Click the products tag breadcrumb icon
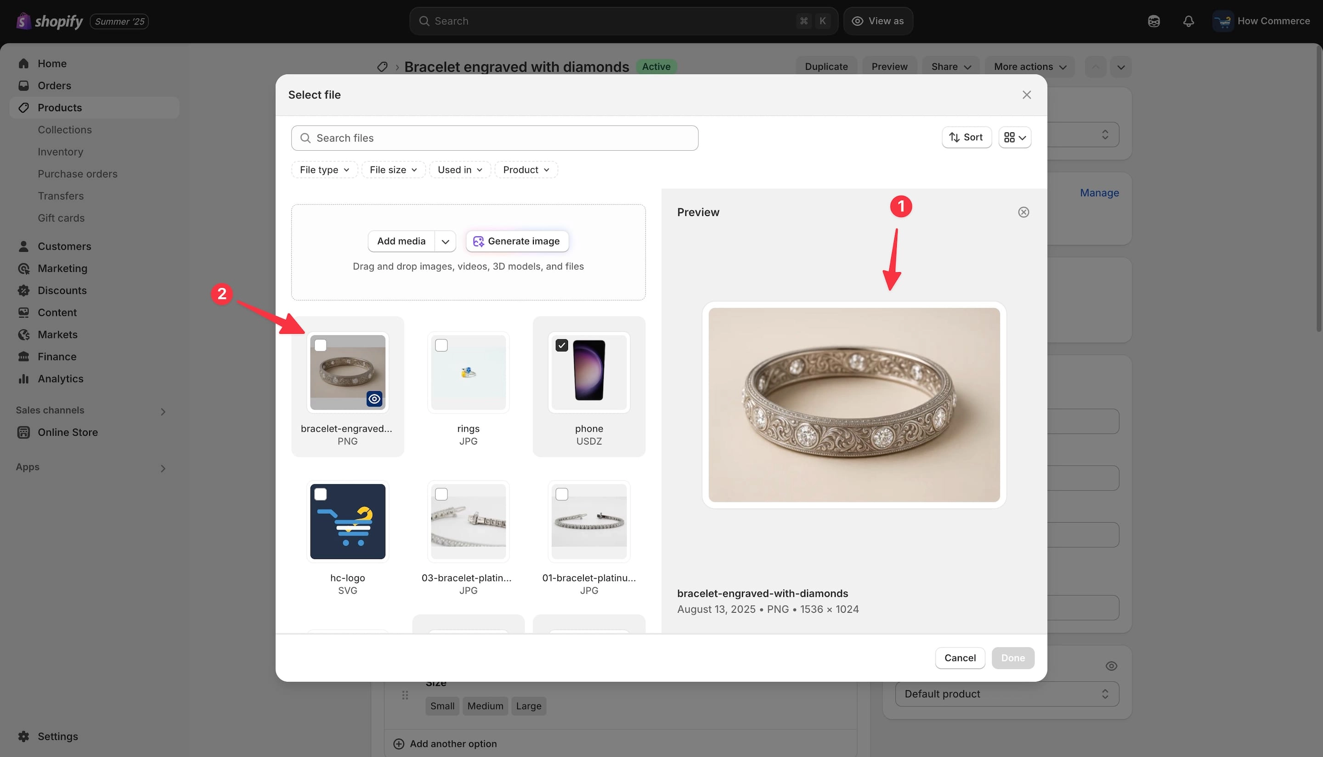Screen dimensions: 1323x757 (x=383, y=67)
